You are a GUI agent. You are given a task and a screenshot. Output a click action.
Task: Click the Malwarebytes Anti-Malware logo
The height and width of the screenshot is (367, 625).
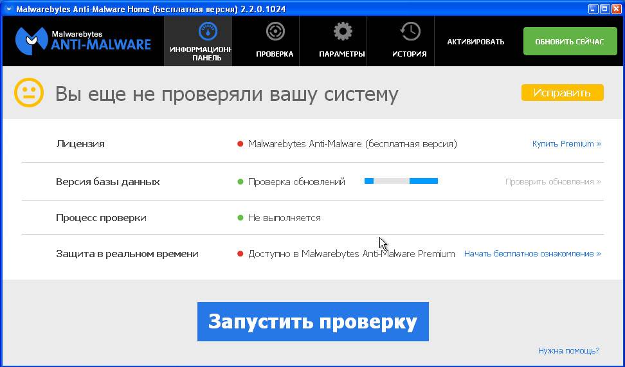(83, 40)
